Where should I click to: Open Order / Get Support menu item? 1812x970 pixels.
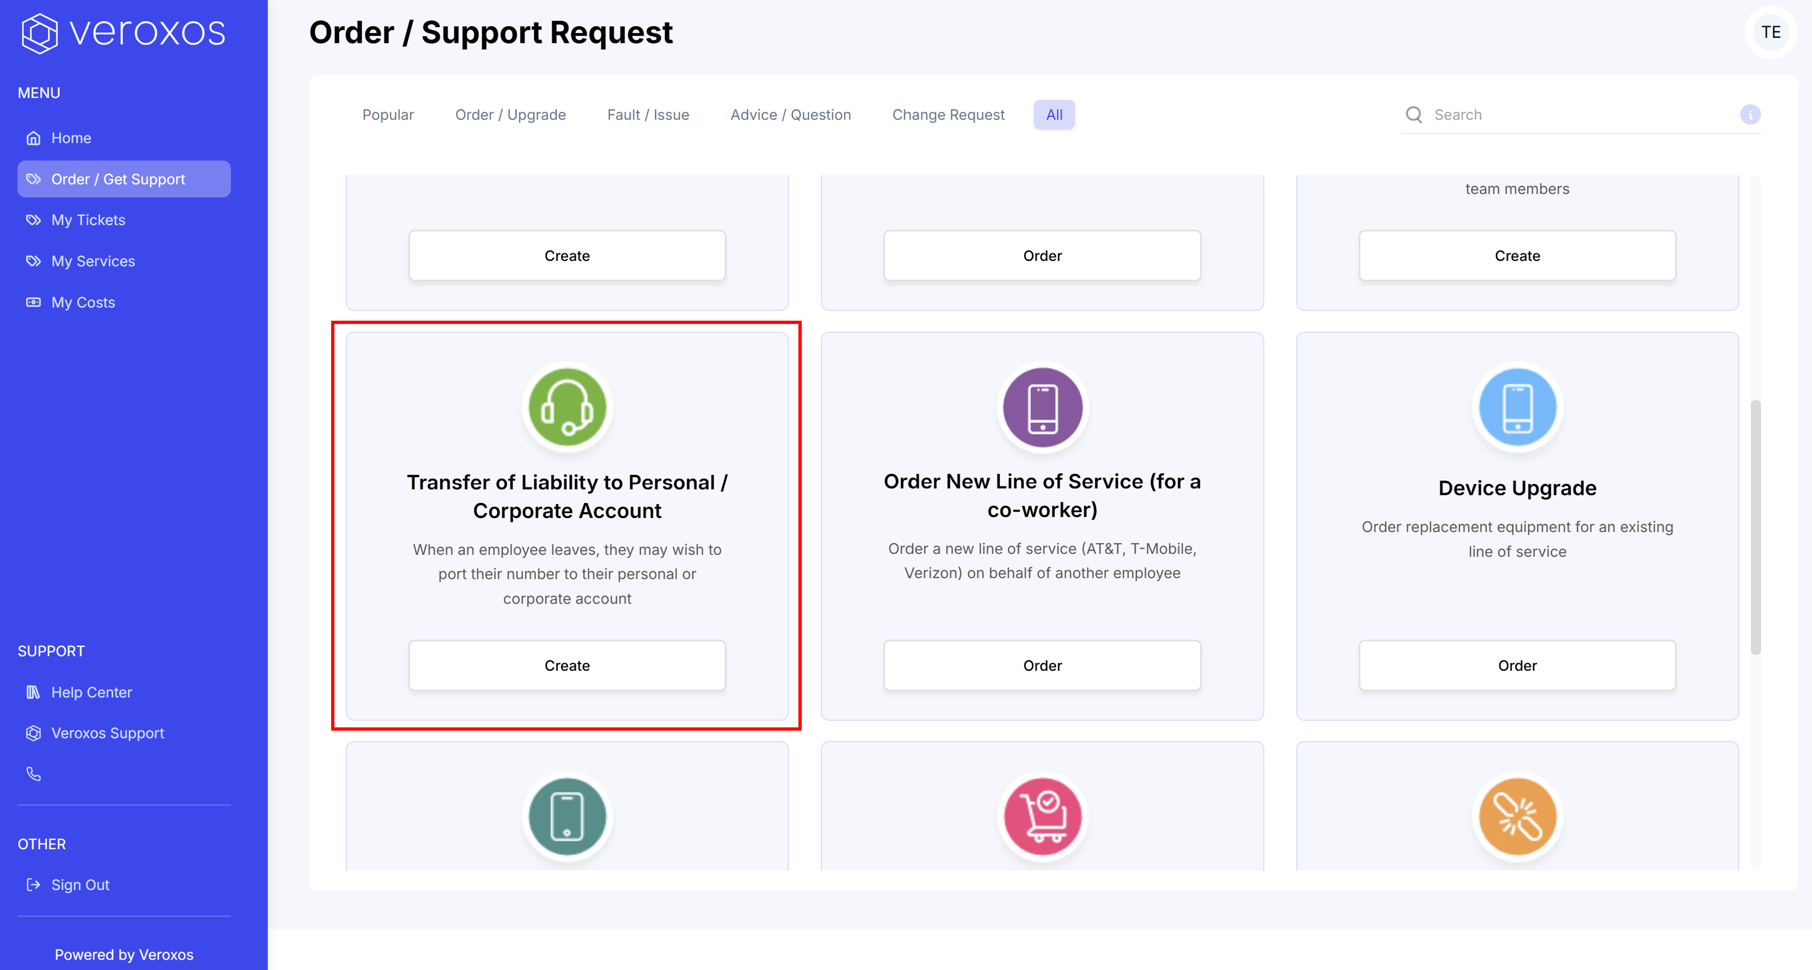click(124, 179)
